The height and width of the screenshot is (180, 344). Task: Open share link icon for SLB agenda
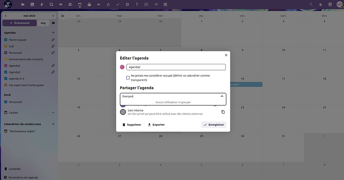pos(53,46)
